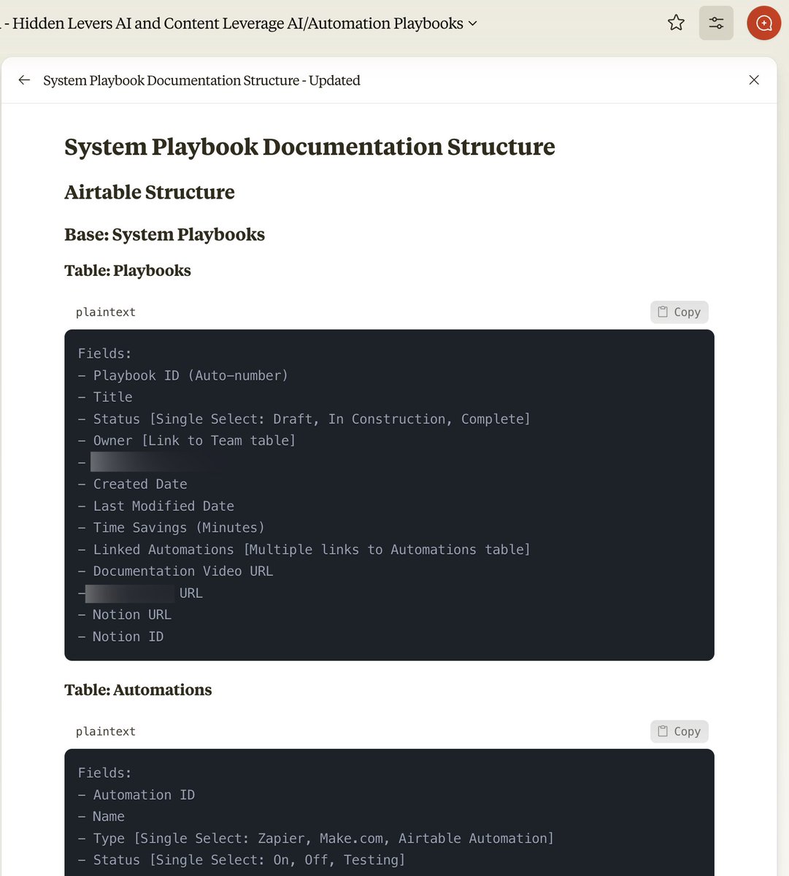Copy the Playbooks table code block
The image size is (789, 876).
click(680, 312)
